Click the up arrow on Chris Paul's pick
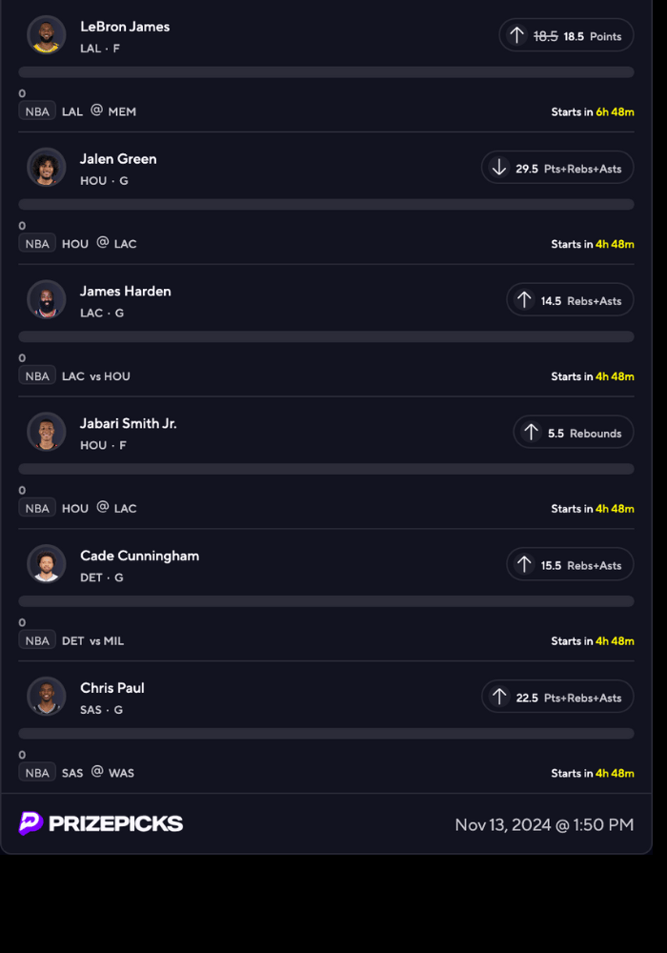This screenshot has height=953, width=667. (x=498, y=697)
